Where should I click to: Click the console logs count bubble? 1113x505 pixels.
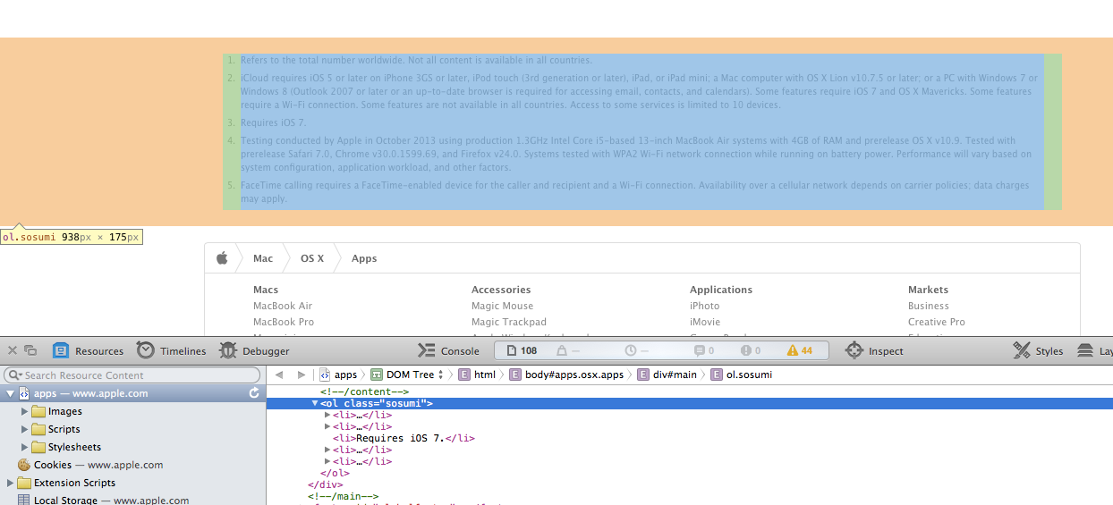(704, 351)
